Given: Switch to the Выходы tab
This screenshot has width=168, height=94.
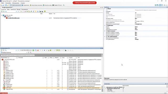Looking at the screenshot, I should tap(19, 9).
